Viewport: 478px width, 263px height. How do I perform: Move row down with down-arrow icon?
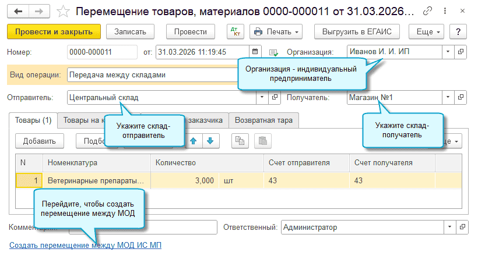(x=210, y=140)
